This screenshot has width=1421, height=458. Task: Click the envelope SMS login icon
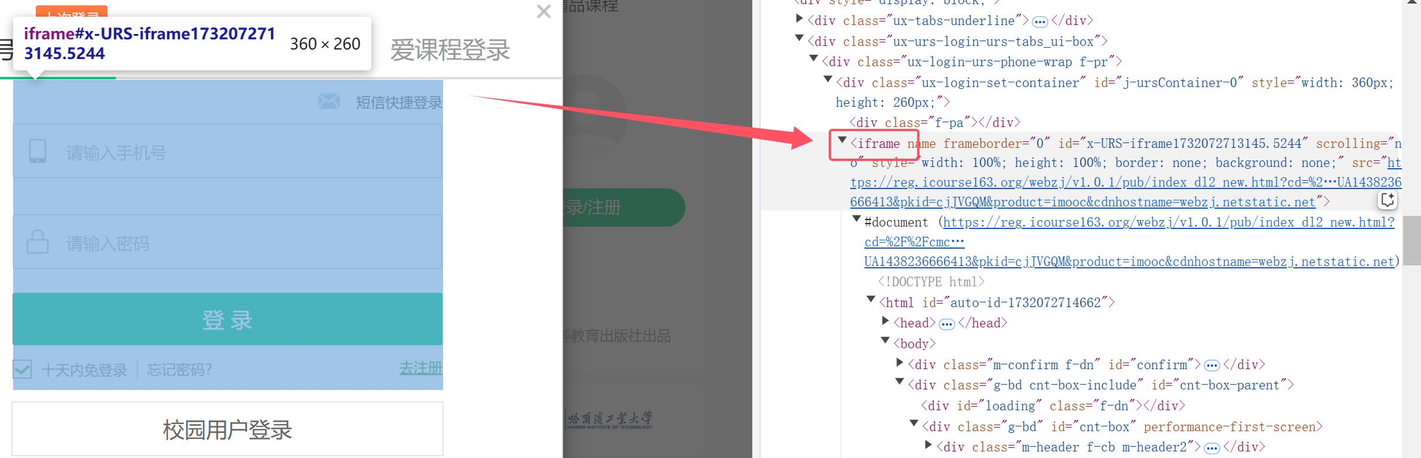click(x=329, y=101)
